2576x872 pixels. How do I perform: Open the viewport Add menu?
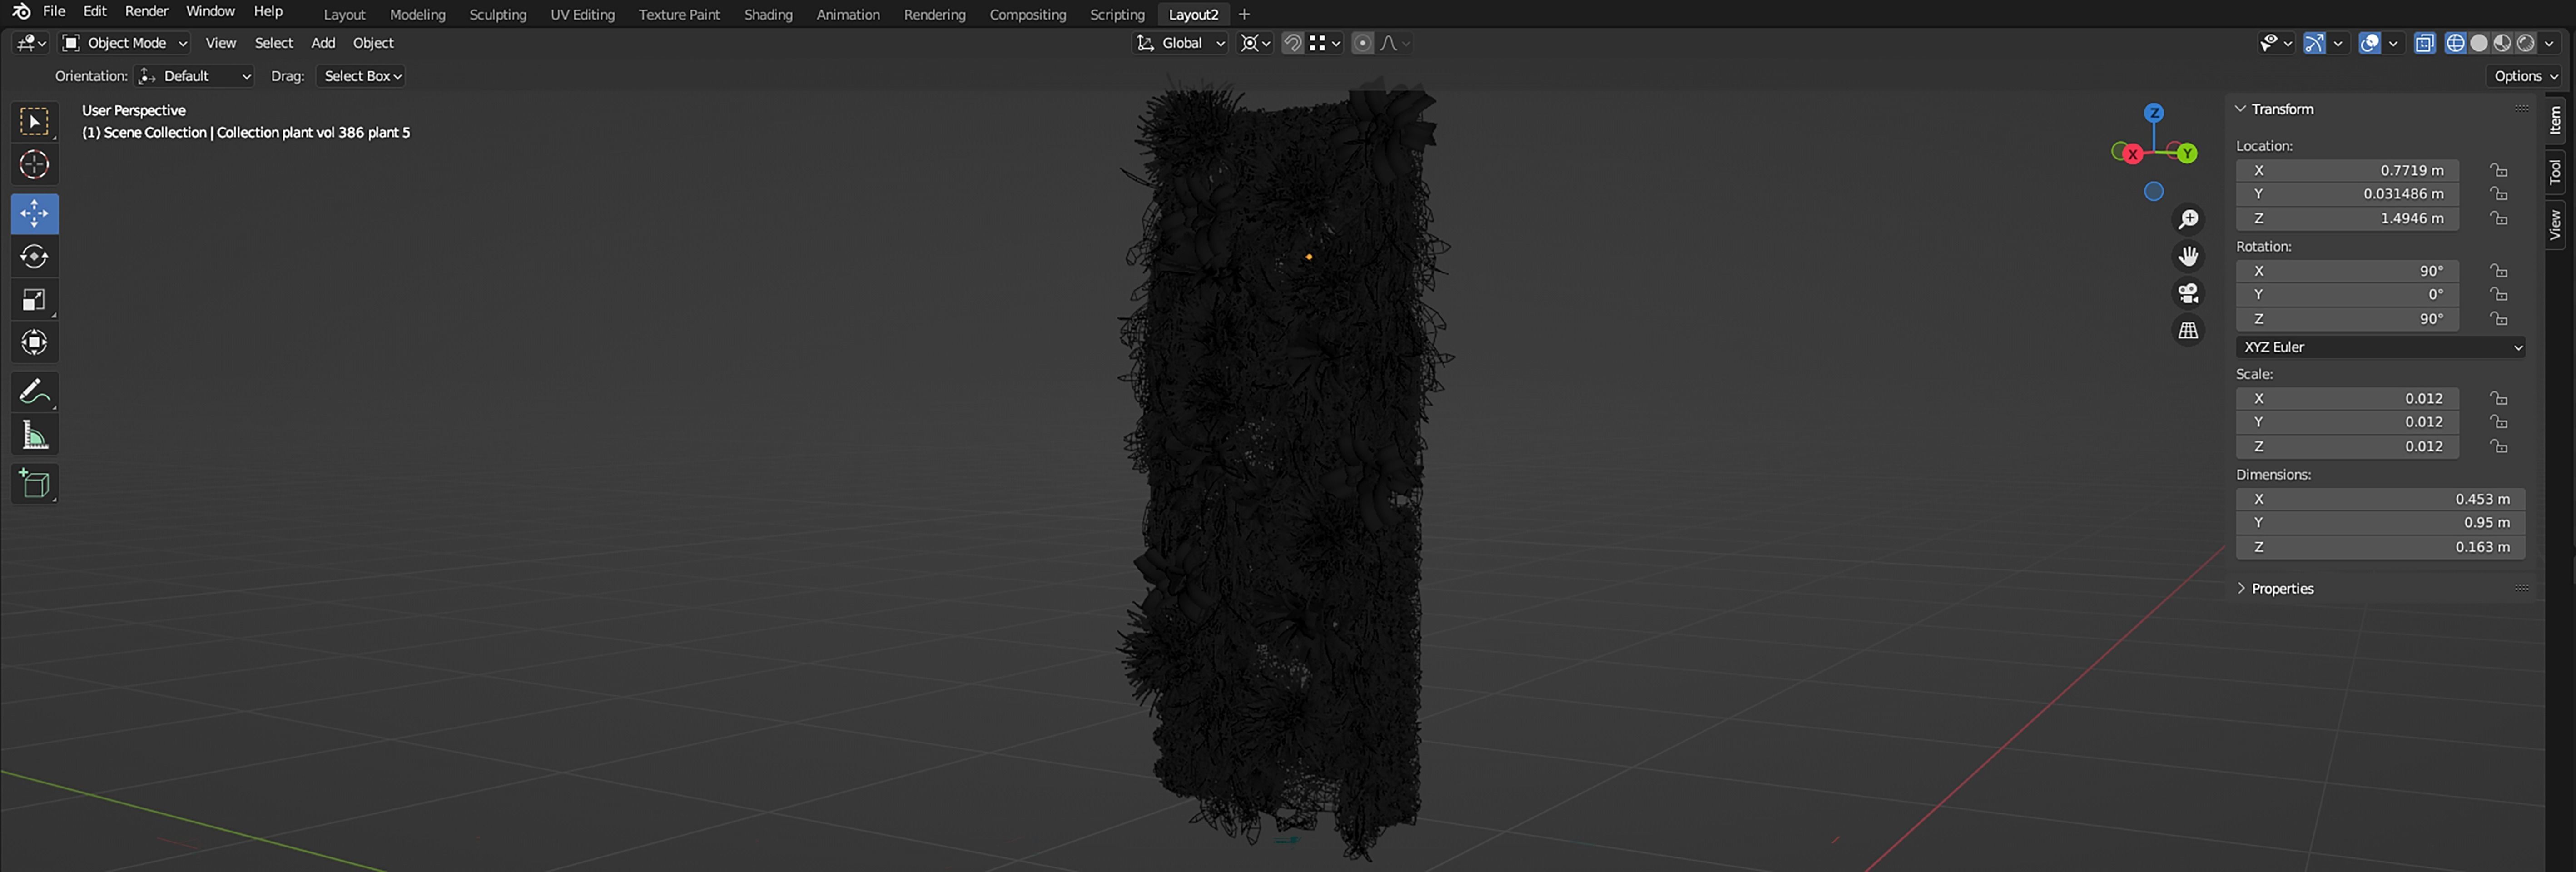[x=323, y=43]
